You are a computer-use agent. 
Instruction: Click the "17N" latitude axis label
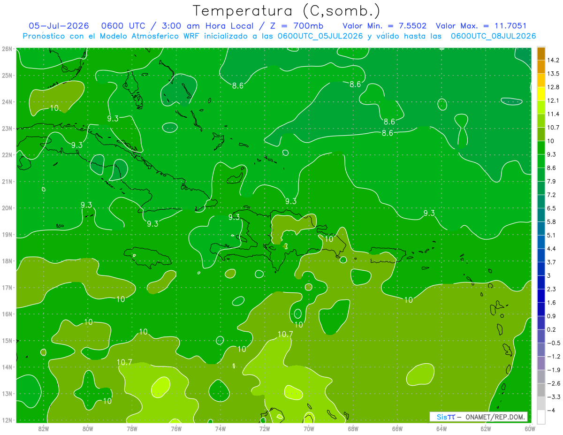pos(7,287)
